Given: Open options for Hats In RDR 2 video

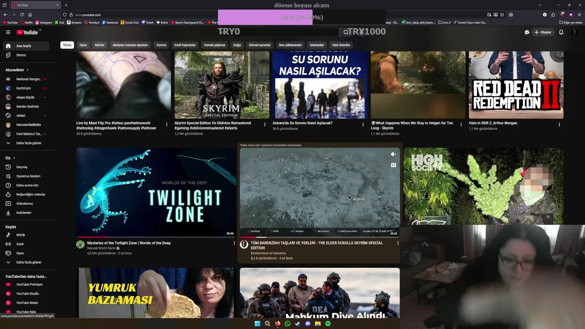Looking at the screenshot, I should coord(559,124).
